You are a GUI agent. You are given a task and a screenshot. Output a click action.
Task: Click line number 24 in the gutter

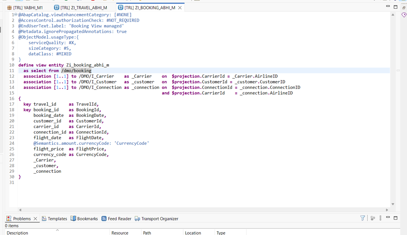pyautogui.click(x=12, y=143)
